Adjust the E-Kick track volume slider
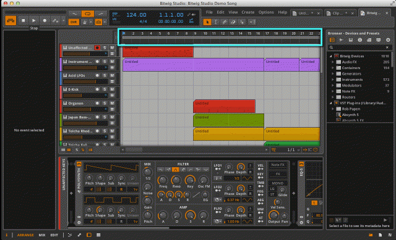The width and height of the screenshot is (396, 240). coord(85,96)
